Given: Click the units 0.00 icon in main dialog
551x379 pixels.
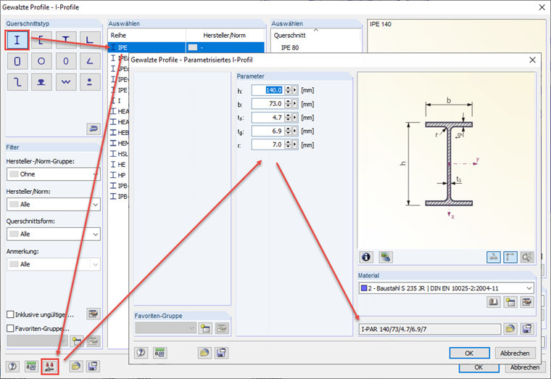Looking at the screenshot, I should pos(31,367).
